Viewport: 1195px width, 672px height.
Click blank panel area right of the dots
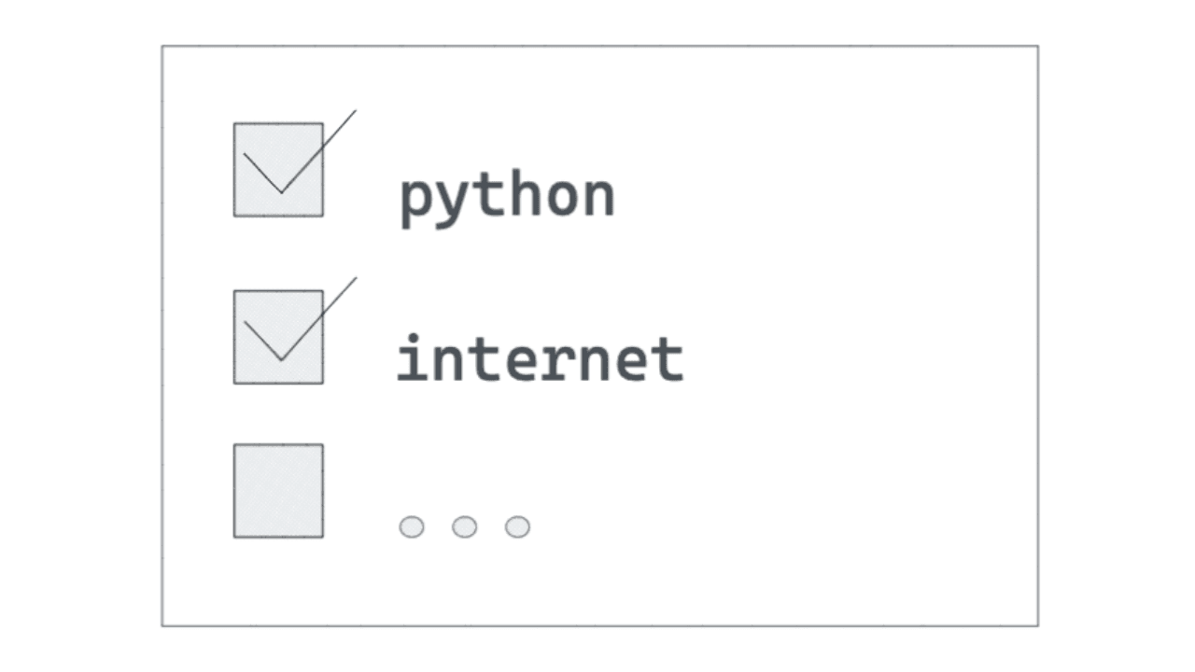(x=784, y=527)
